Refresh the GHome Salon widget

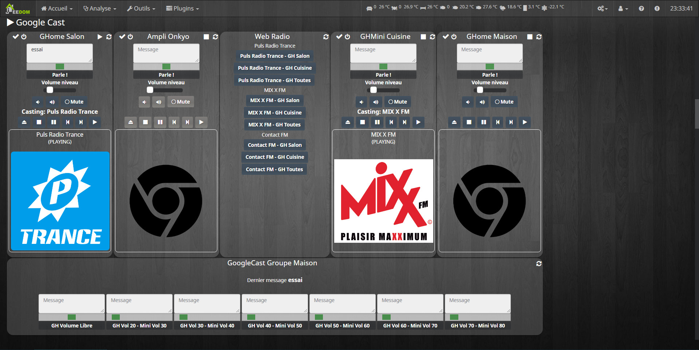point(109,37)
